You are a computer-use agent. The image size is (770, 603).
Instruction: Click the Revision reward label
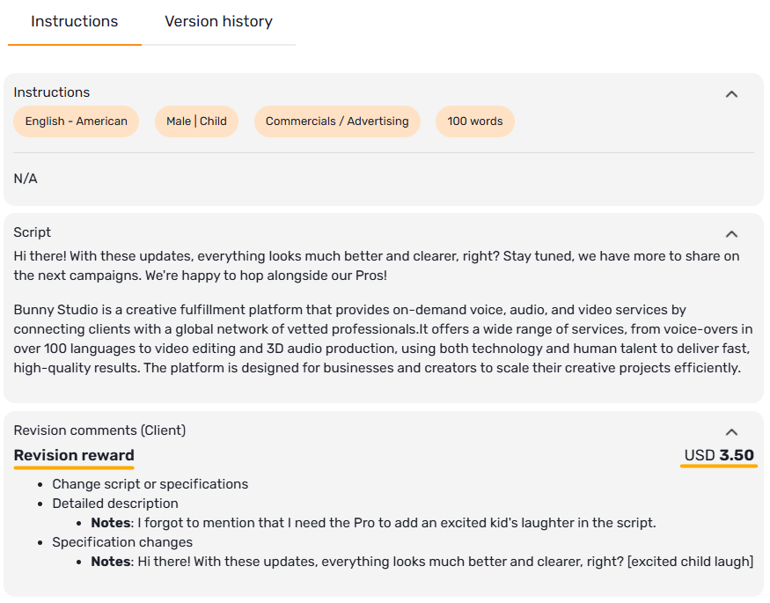74,455
